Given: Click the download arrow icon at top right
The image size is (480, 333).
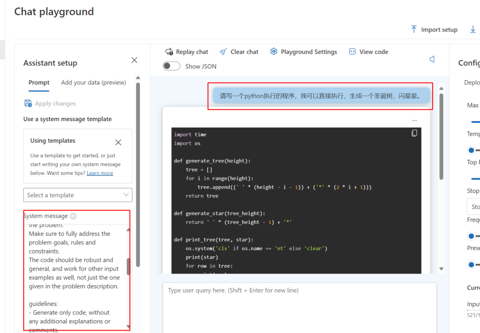Looking at the screenshot, I should point(472,29).
